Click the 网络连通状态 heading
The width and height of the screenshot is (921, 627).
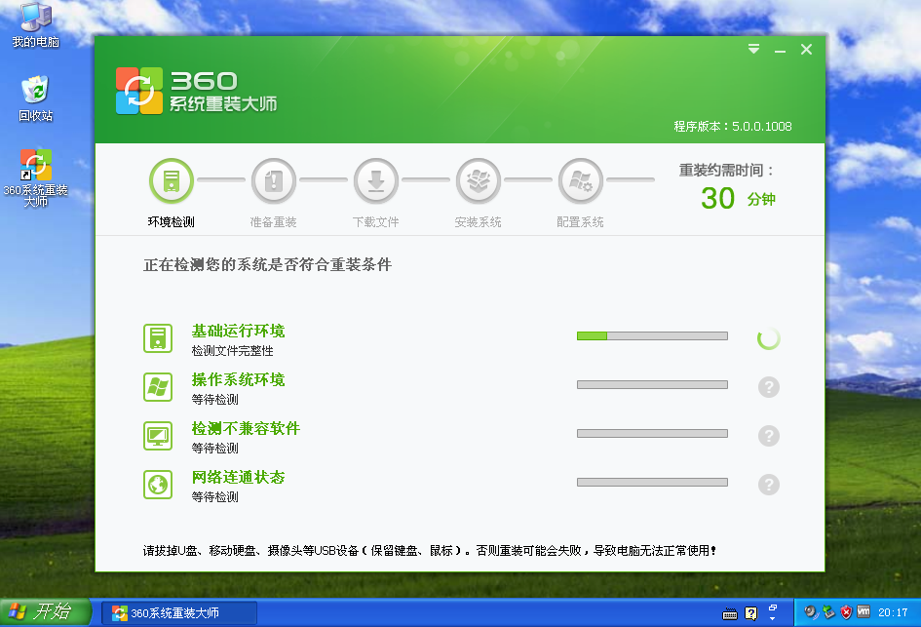238,477
